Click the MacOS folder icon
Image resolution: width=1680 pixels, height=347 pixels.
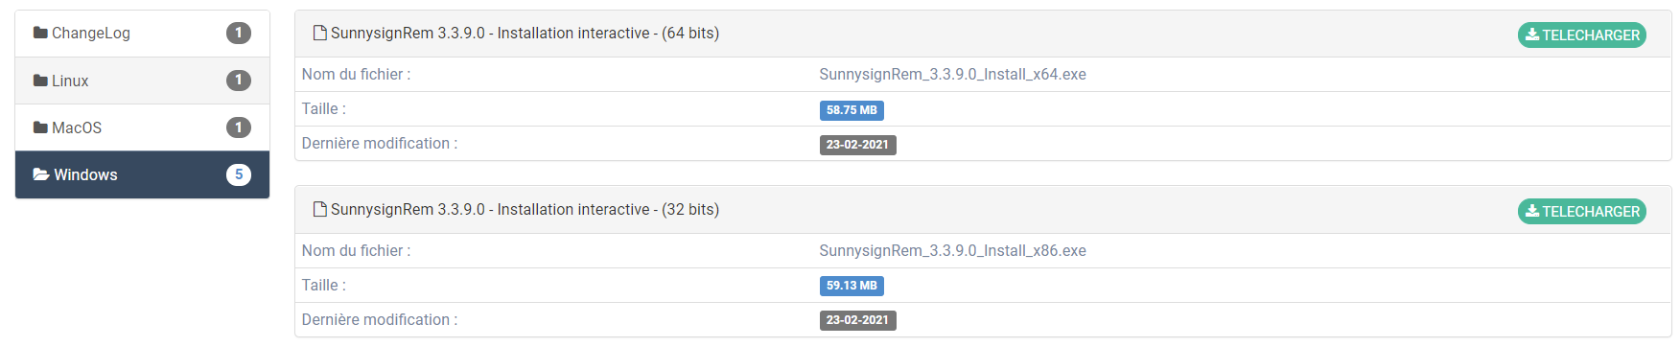(x=40, y=127)
